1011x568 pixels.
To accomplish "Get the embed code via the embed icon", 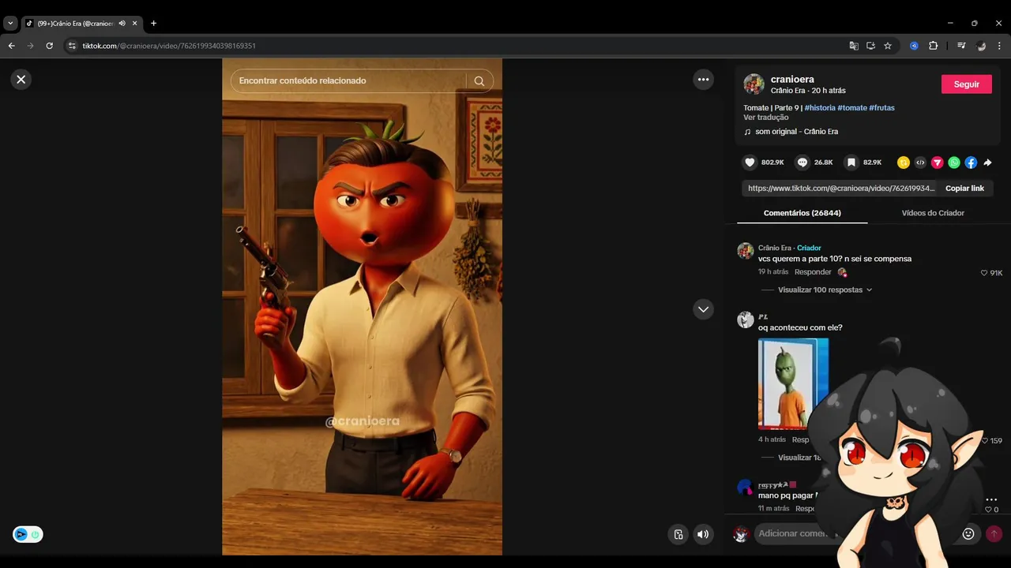I will (920, 163).
